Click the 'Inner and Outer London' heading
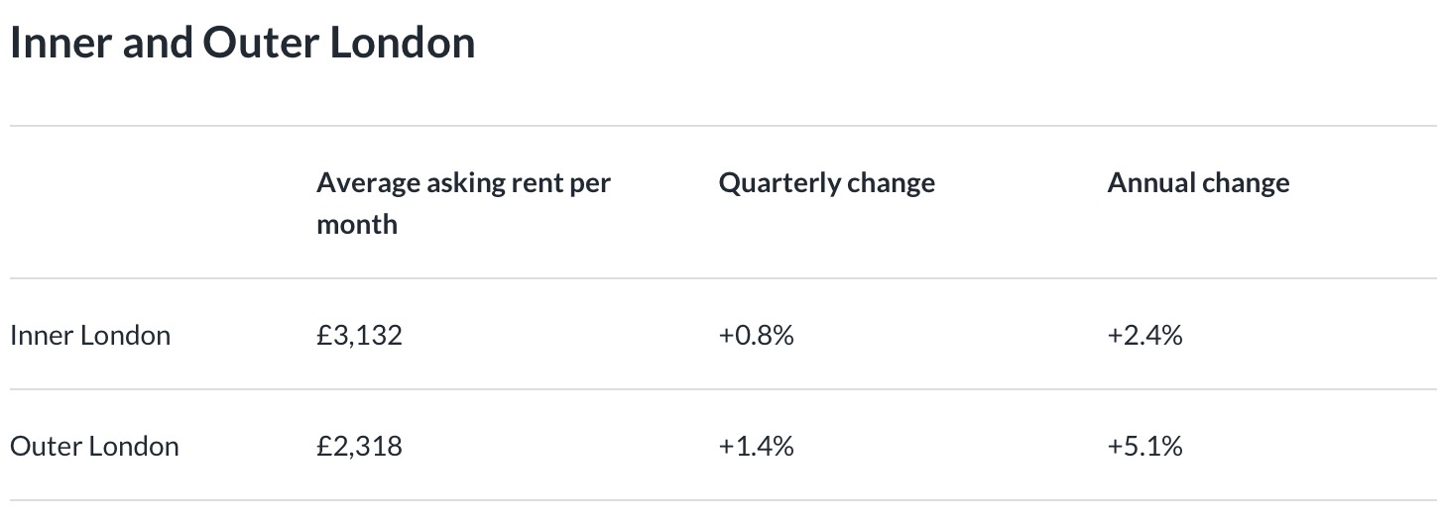The height and width of the screenshot is (523, 1444). pos(242,44)
